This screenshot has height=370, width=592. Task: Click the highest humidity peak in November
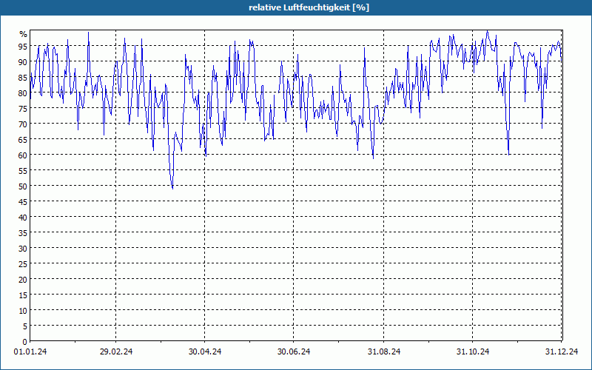click(487, 31)
